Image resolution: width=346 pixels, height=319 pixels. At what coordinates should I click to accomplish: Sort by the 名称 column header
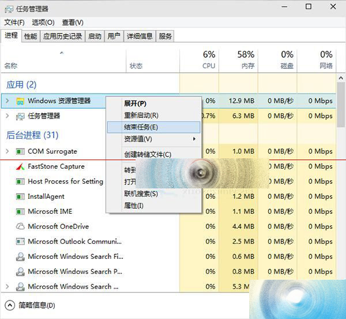pos(11,66)
